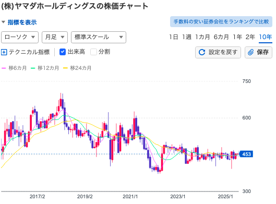Click the 300 price axis label
The width and height of the screenshot is (276, 204).
[247, 191]
